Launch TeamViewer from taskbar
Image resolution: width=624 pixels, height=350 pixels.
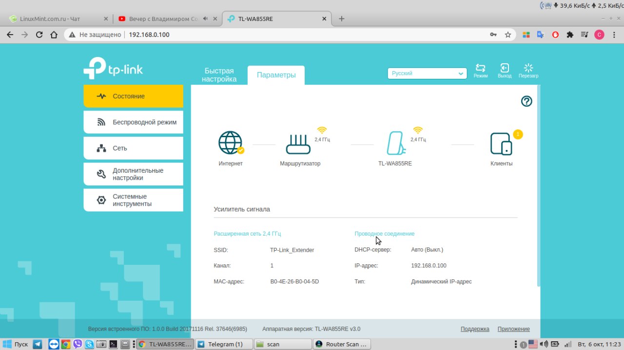tap(54, 344)
